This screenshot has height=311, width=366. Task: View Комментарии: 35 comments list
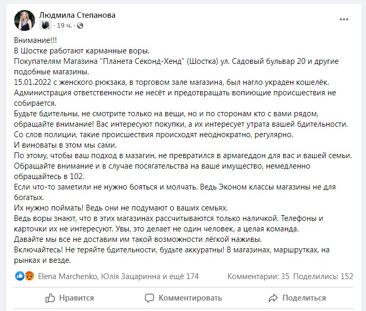click(259, 275)
